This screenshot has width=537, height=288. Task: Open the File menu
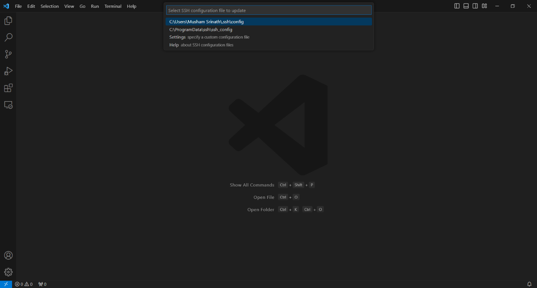(18, 6)
